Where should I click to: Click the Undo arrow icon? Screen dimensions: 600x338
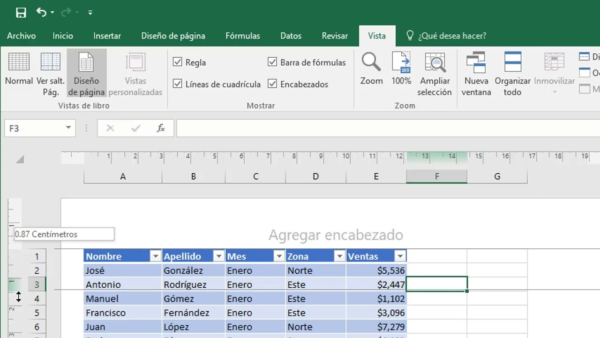tap(41, 13)
